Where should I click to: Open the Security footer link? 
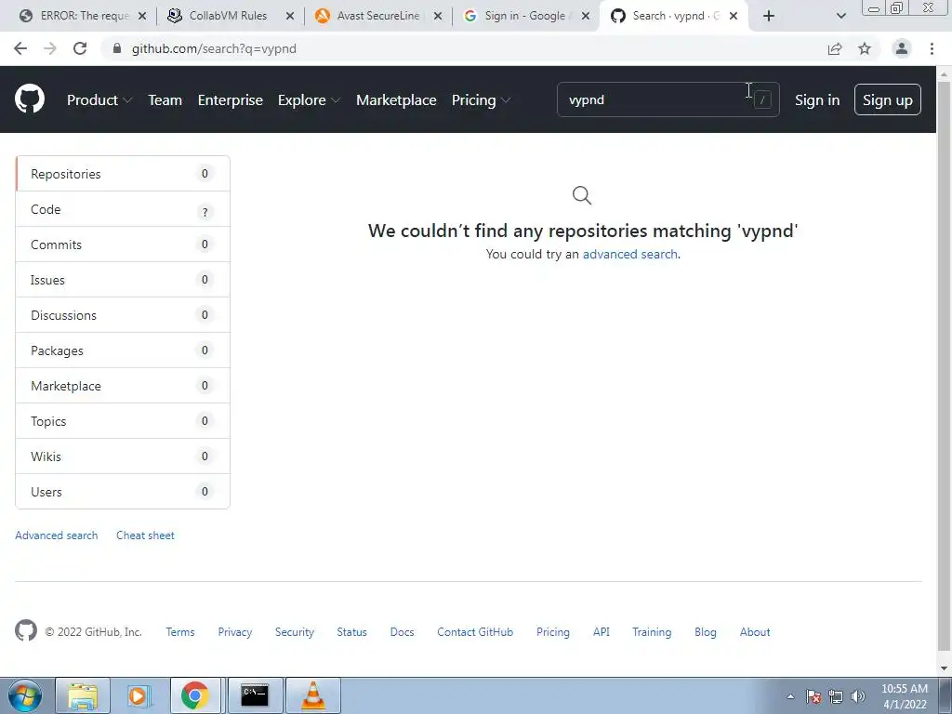[x=295, y=632]
